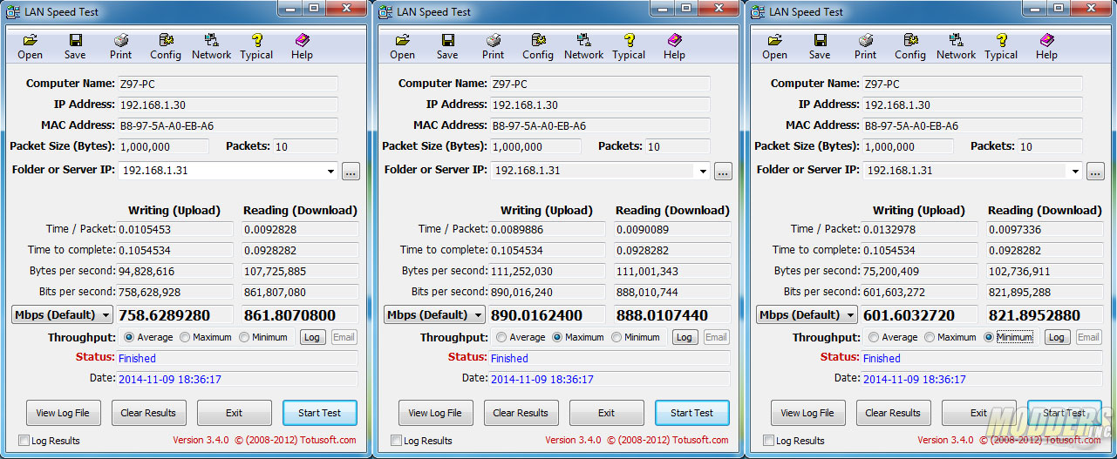Click the Save disk icon in middle window
Image resolution: width=1117 pixels, height=459 pixels.
[447, 40]
